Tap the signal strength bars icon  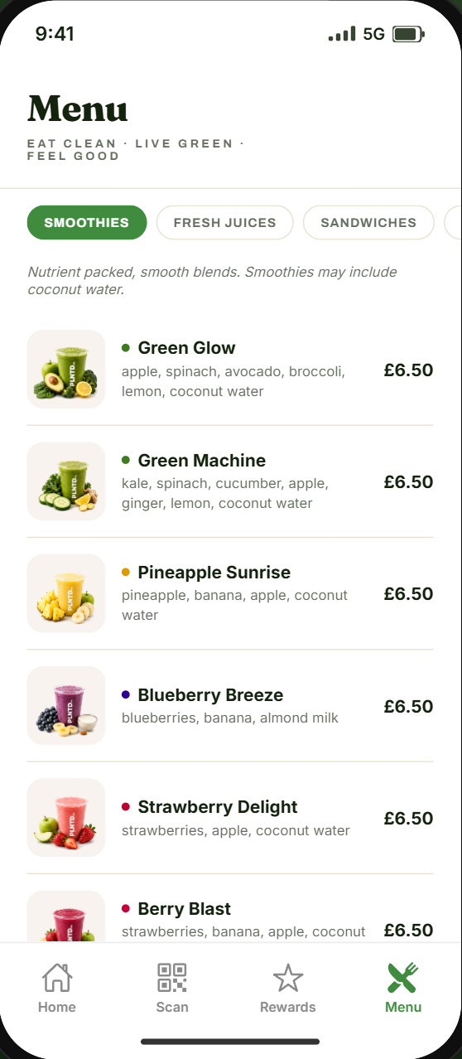click(342, 34)
